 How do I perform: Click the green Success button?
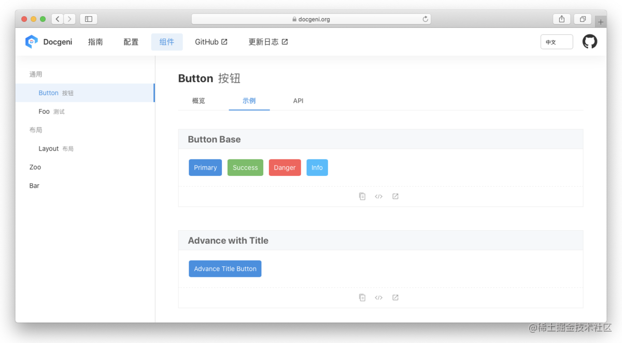[245, 168]
